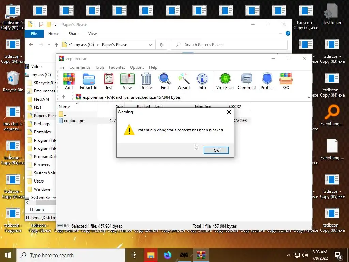Screen dimensions: 349x262
Task: Open the Help menu in WinRAR
Action: pos(153,67)
